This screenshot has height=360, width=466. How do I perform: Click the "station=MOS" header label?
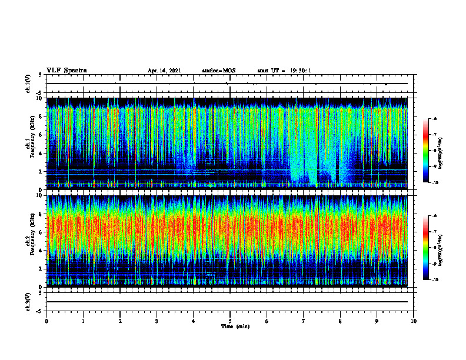coord(219,71)
